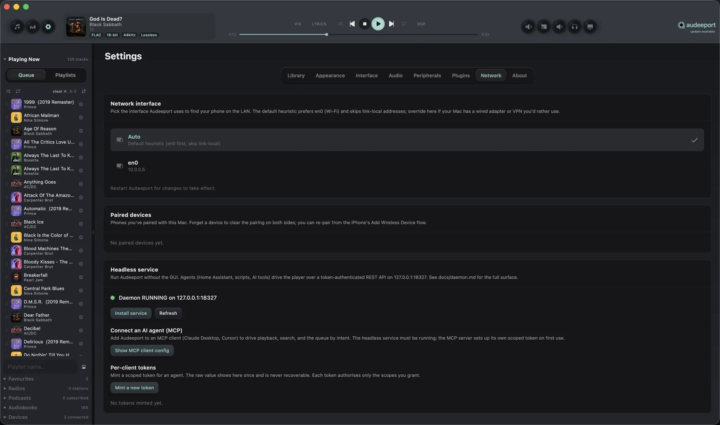Open the About settings tab
The image size is (720, 425).
(519, 75)
